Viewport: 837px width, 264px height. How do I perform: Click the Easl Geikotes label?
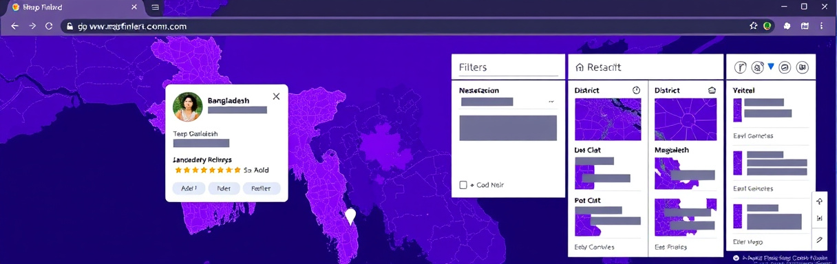pos(753,188)
